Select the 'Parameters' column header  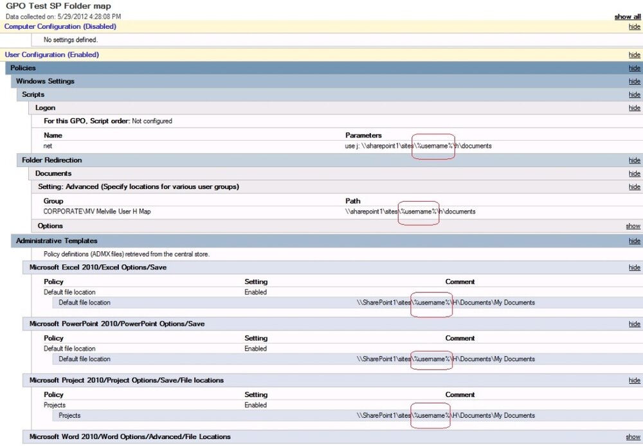tap(363, 135)
